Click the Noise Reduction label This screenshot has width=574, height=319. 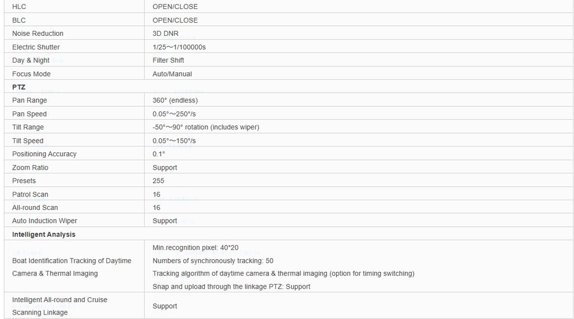click(38, 34)
